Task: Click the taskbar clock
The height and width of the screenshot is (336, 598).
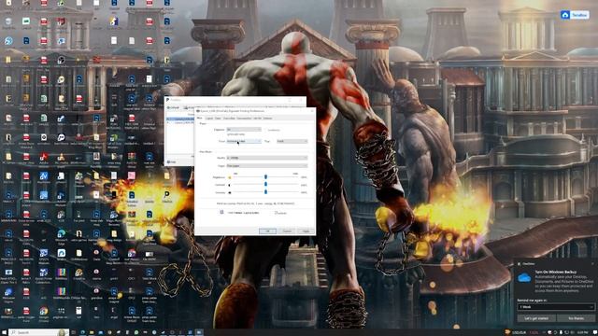Action: pos(582,332)
